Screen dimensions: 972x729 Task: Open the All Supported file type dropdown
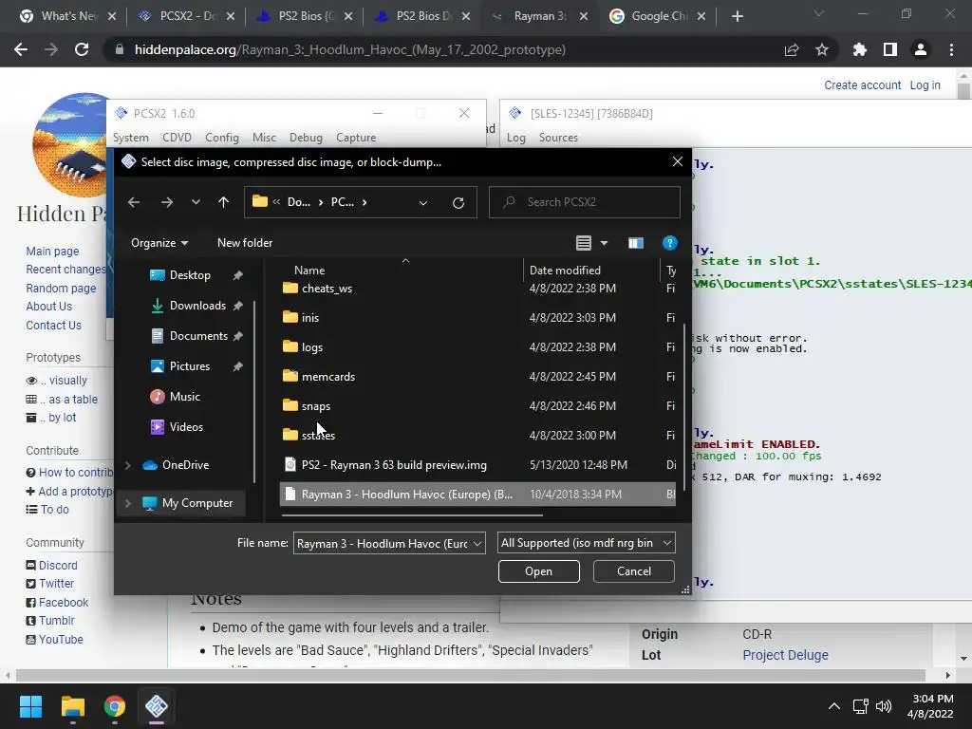[587, 543]
